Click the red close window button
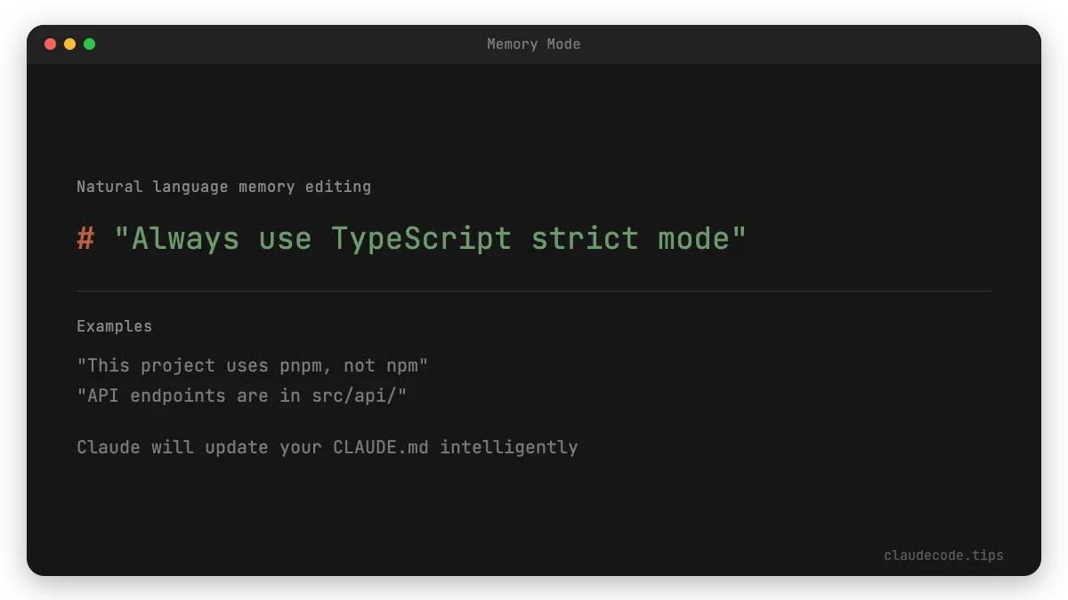The height and width of the screenshot is (600, 1068). [x=50, y=44]
